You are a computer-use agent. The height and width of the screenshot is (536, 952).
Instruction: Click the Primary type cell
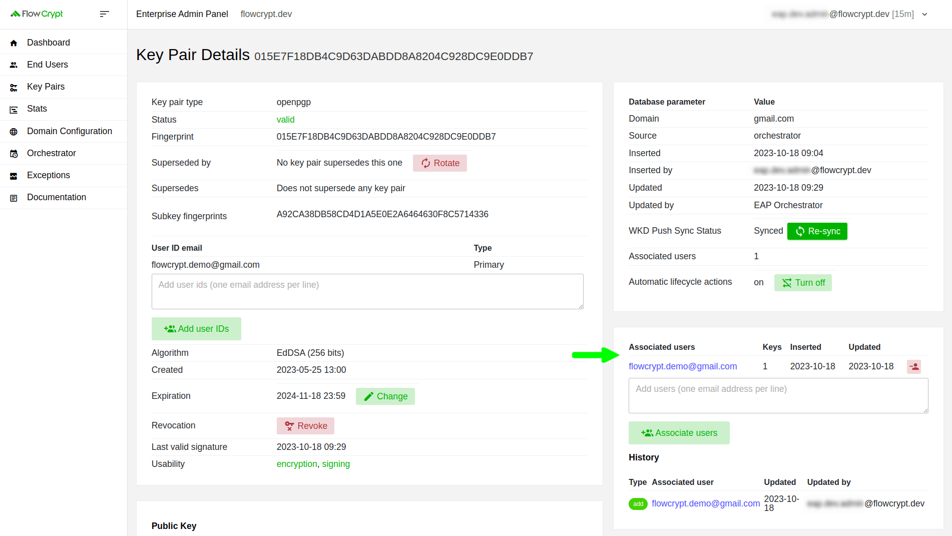pyautogui.click(x=489, y=265)
